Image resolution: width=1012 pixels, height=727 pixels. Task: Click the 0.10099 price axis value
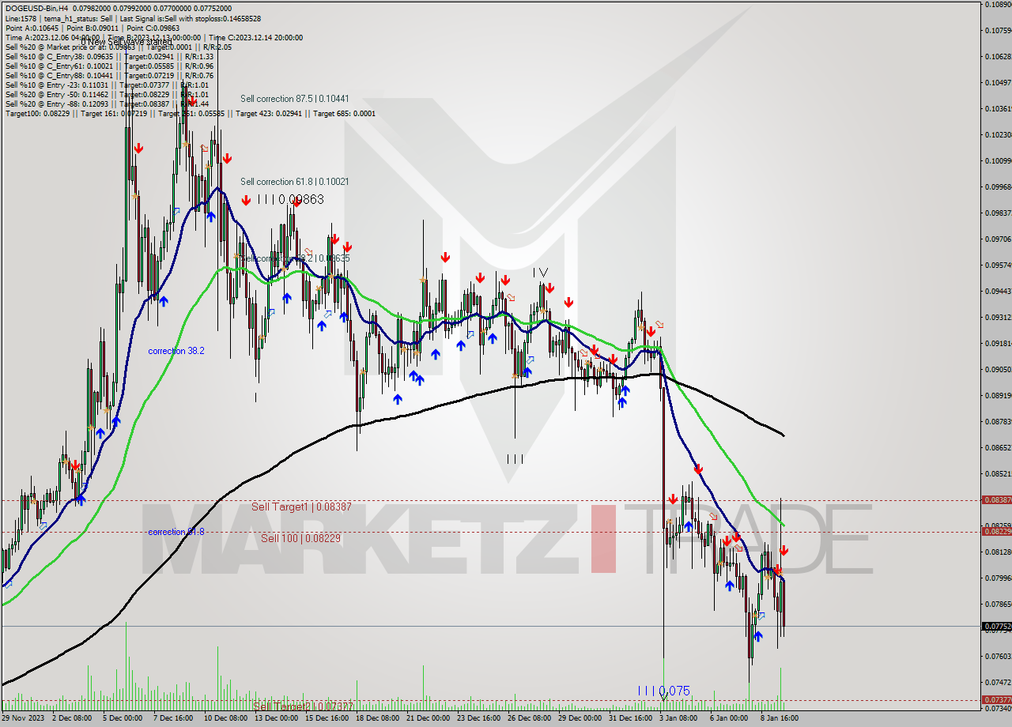click(998, 161)
